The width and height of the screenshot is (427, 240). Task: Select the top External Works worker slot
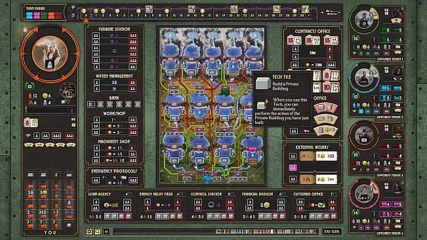[293, 156]
